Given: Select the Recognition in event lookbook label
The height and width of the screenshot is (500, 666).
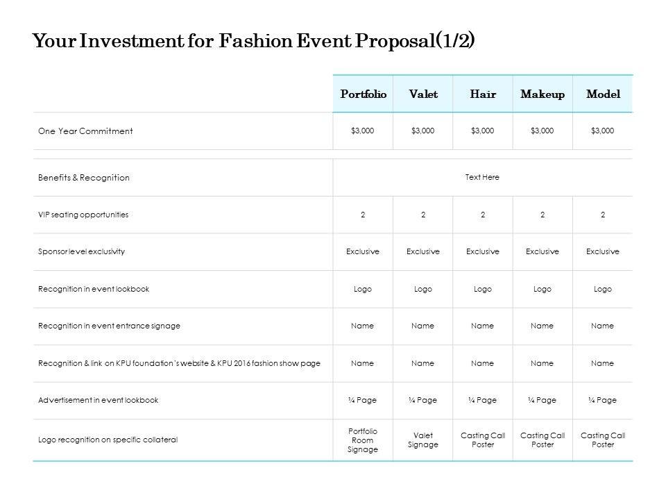Looking at the screenshot, I should point(94,289).
